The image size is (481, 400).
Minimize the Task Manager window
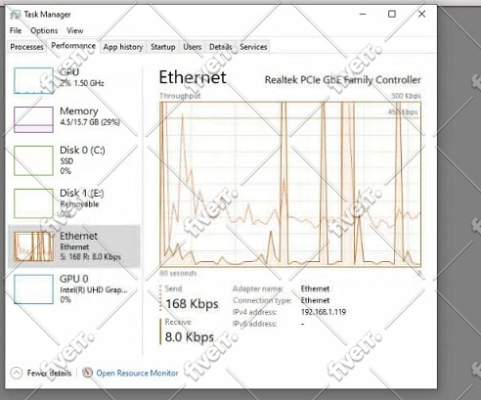coord(363,14)
